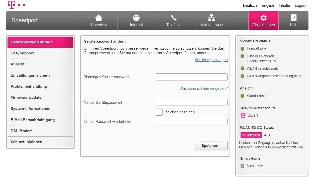Click the Speichern button
This screenshot has height=180, width=320.
tap(210, 146)
